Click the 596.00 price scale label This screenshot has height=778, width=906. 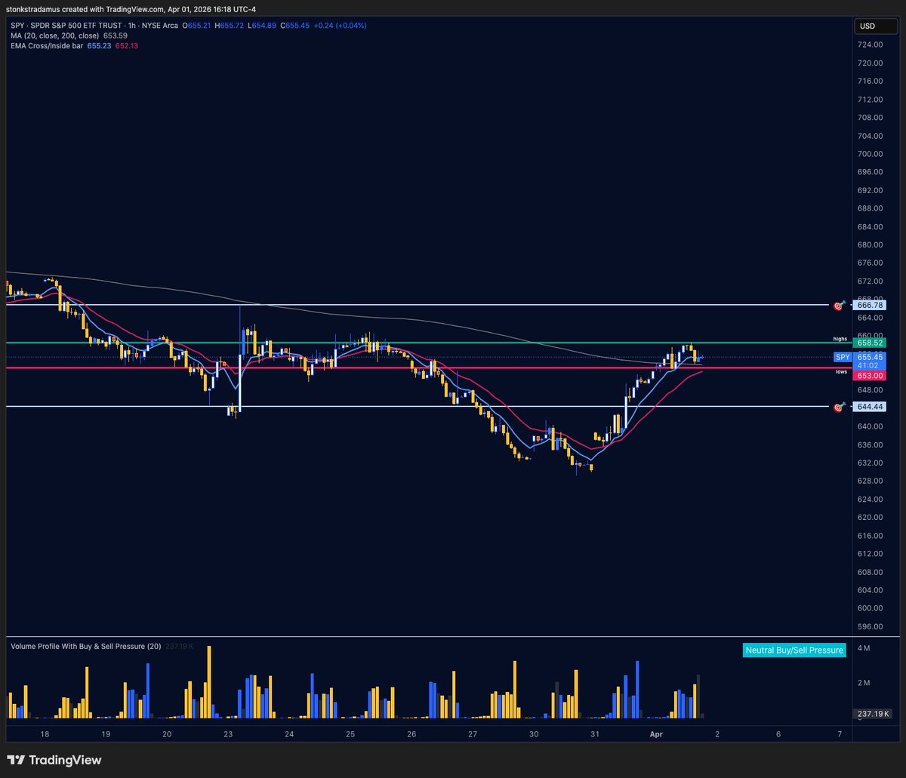point(871,626)
